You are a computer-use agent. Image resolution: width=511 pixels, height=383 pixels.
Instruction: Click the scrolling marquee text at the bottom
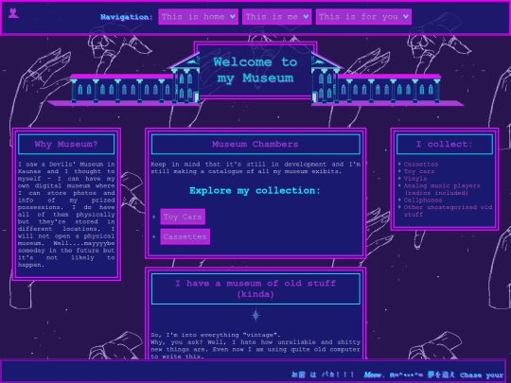coord(396,374)
